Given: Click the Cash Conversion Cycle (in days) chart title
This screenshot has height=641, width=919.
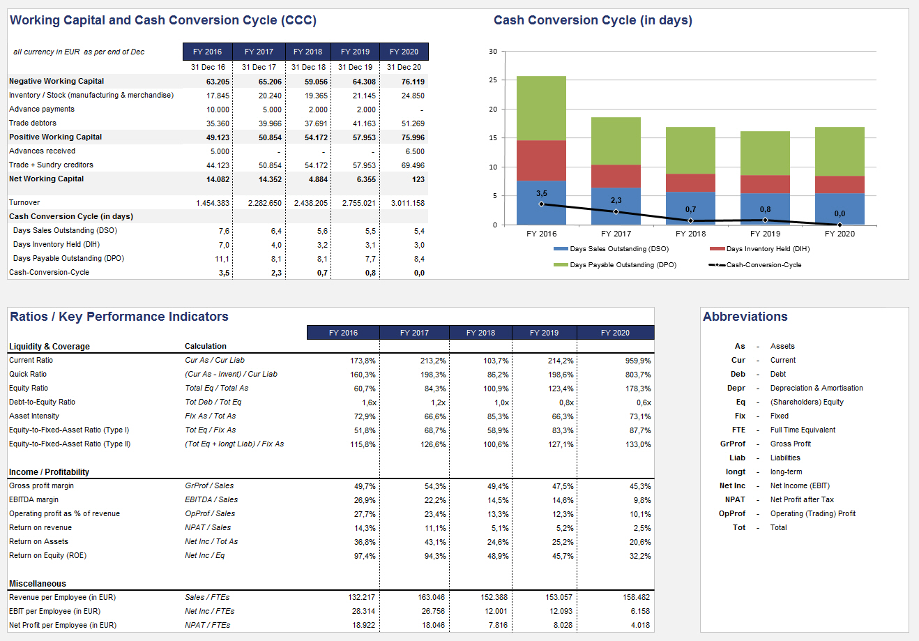Looking at the screenshot, I should (593, 20).
